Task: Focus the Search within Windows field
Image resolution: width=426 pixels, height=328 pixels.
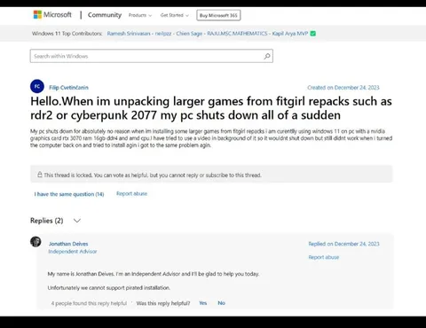Action: point(152,56)
